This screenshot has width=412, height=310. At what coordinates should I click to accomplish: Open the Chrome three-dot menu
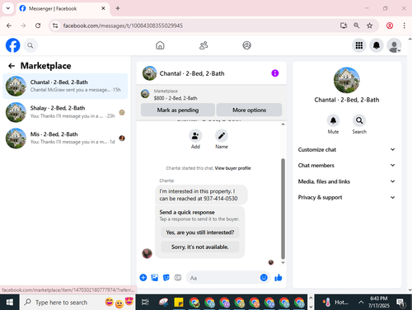(404, 26)
